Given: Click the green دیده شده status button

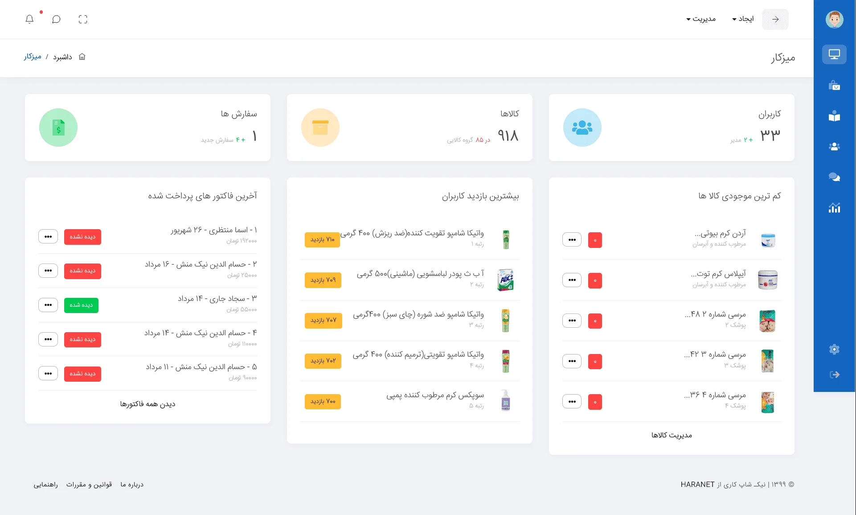Looking at the screenshot, I should [x=81, y=305].
